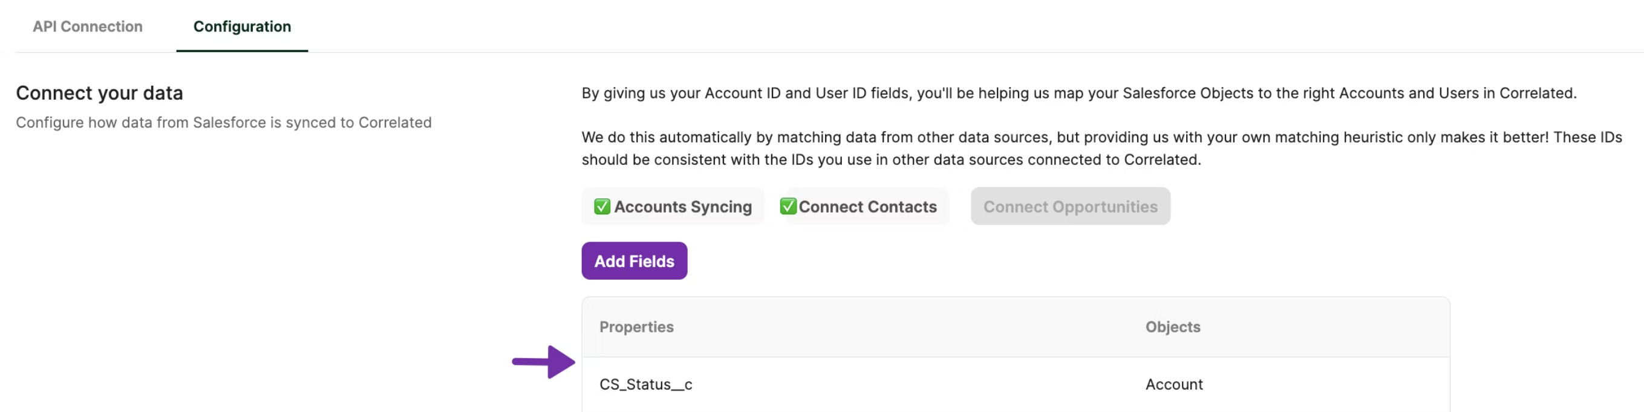Click green checkmark beside Connect Contacts
The image size is (1644, 412).
point(788,207)
